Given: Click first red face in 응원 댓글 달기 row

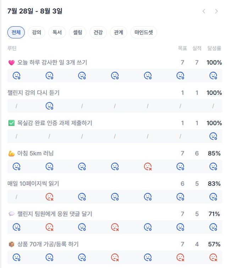Looking at the screenshot, I should coord(49,227).
